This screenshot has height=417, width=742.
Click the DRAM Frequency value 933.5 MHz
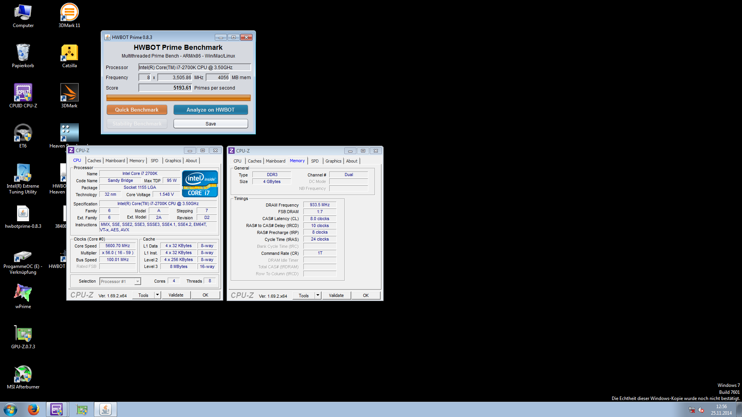point(320,205)
